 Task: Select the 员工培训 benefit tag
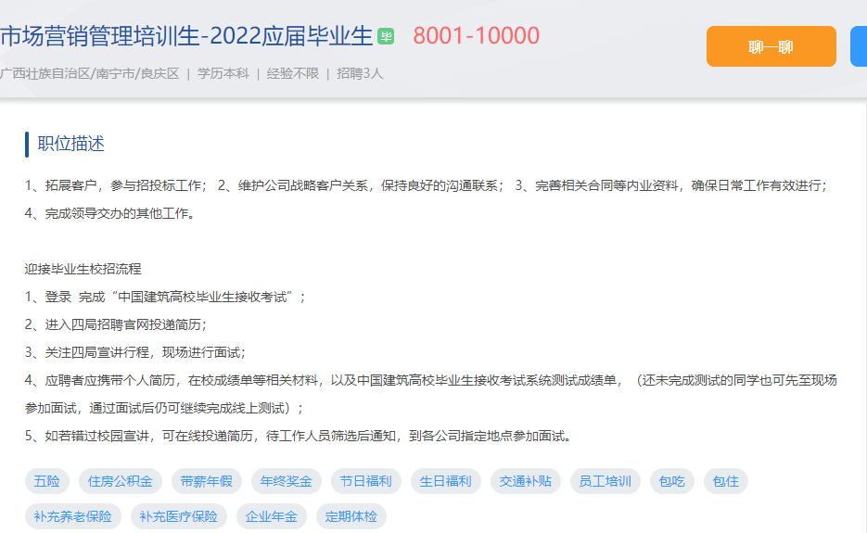pyautogui.click(x=605, y=482)
